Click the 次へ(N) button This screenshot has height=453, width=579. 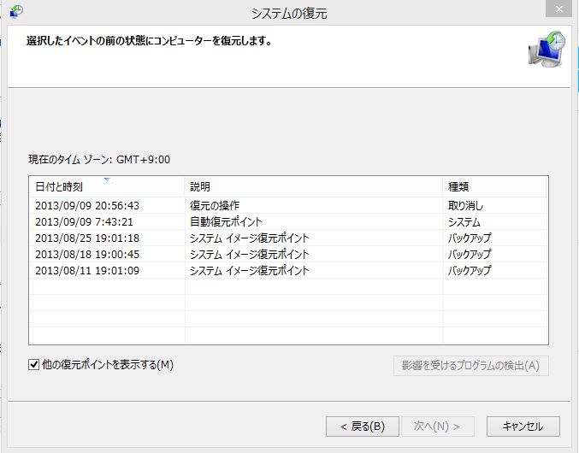437,426
